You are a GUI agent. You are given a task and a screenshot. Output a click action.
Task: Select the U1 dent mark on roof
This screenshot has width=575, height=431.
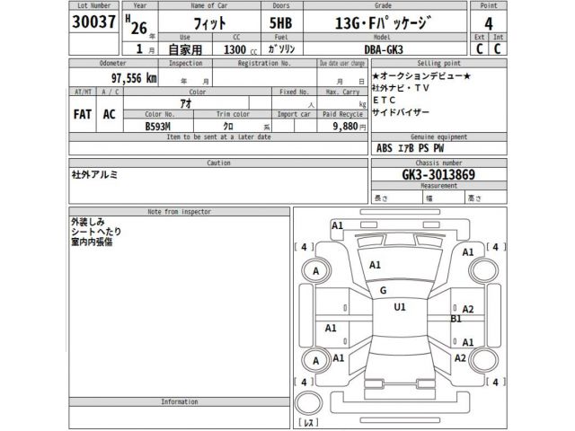400,307
